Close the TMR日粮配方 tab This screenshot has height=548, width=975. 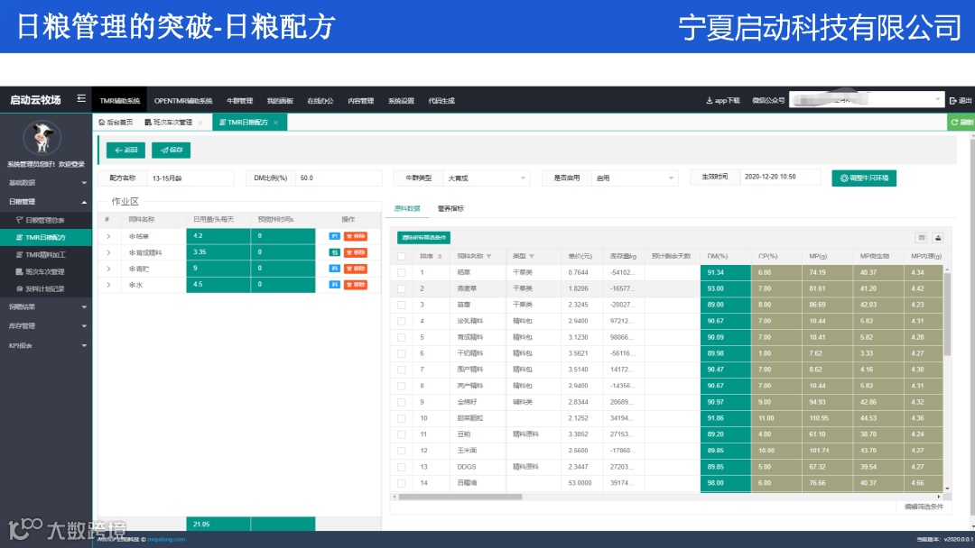point(276,123)
